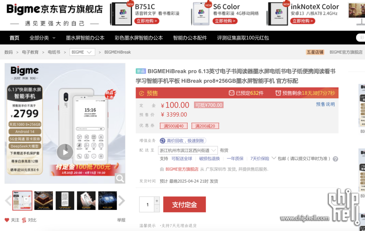Click 电子教育 breadcrumb link
This screenshot has height=231, width=365.
(x=30, y=52)
